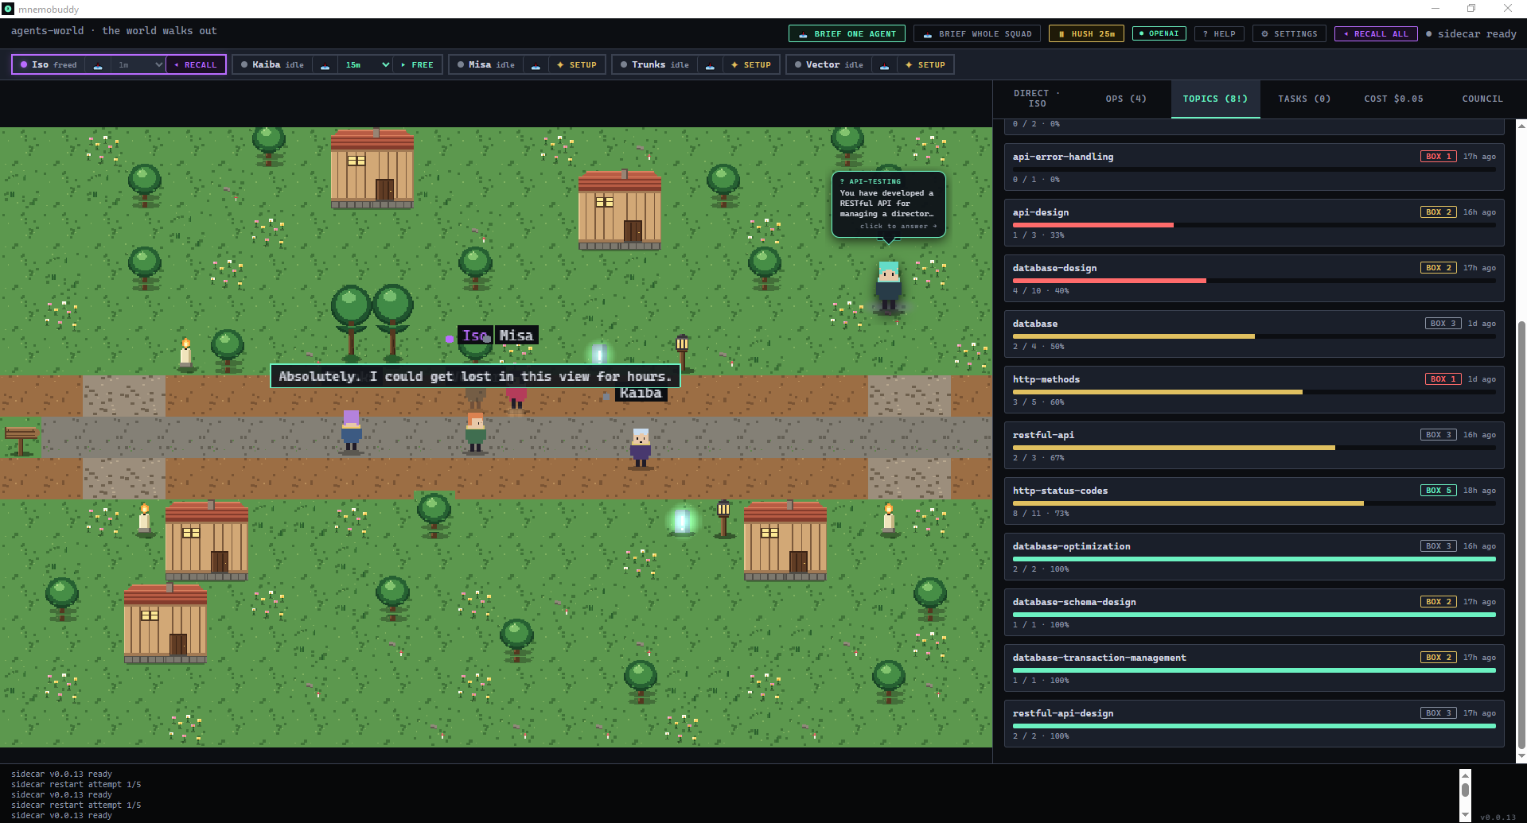This screenshot has width=1527, height=823.
Task: Switch to the OPS (4) tab
Action: [1126, 99]
